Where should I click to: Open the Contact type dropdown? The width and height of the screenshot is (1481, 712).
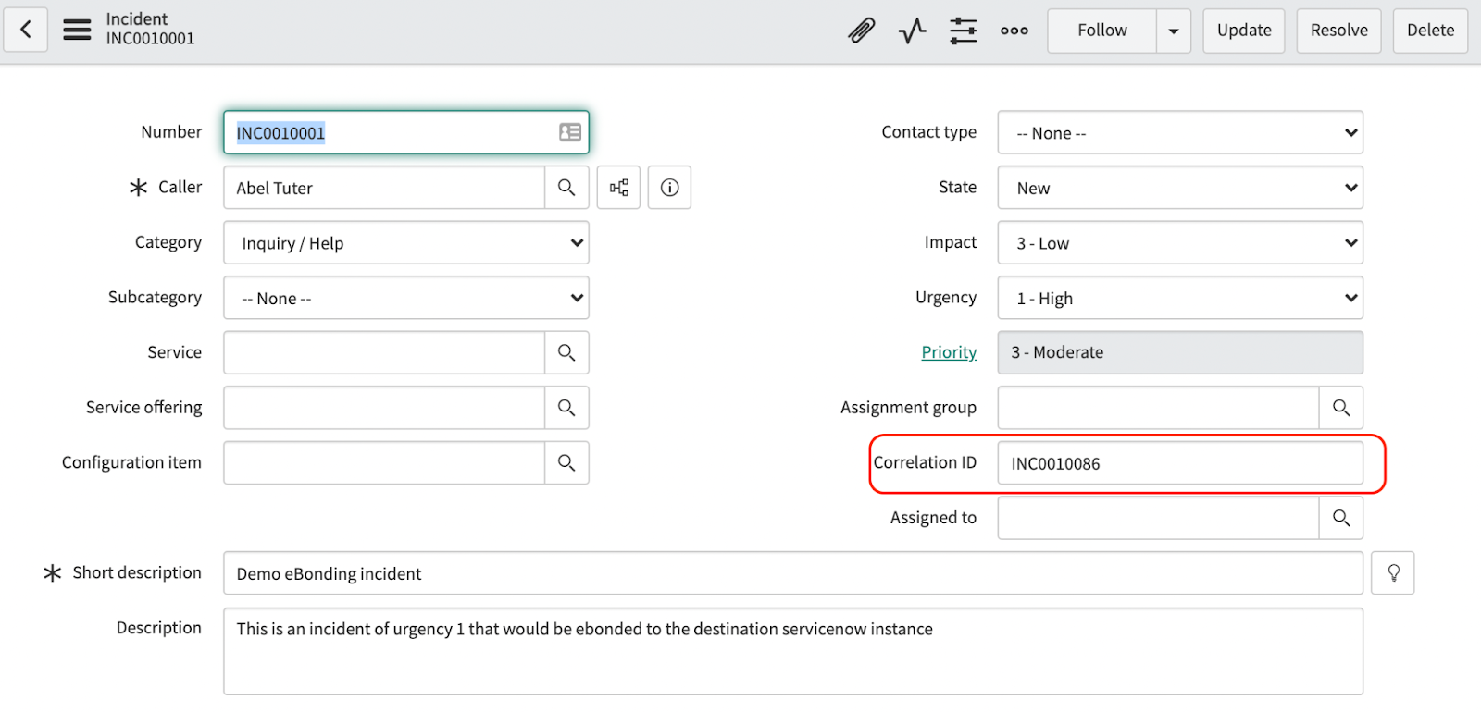pyautogui.click(x=1180, y=133)
